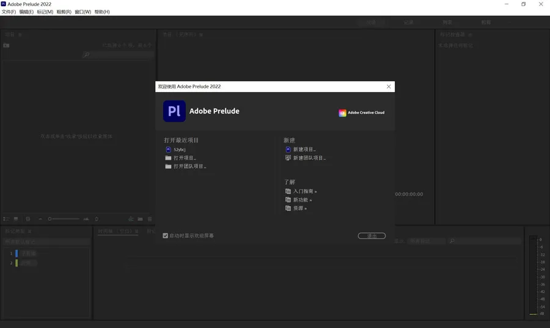
Task: Click the thumbnail zoom slider in project panel
Action: click(x=64, y=219)
